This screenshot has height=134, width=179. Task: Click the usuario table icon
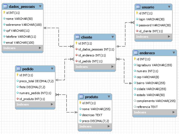pyautogui.click(x=138, y=7)
